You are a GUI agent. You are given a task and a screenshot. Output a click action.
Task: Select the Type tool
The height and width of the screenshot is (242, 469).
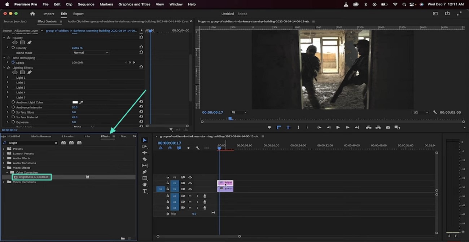(145, 191)
